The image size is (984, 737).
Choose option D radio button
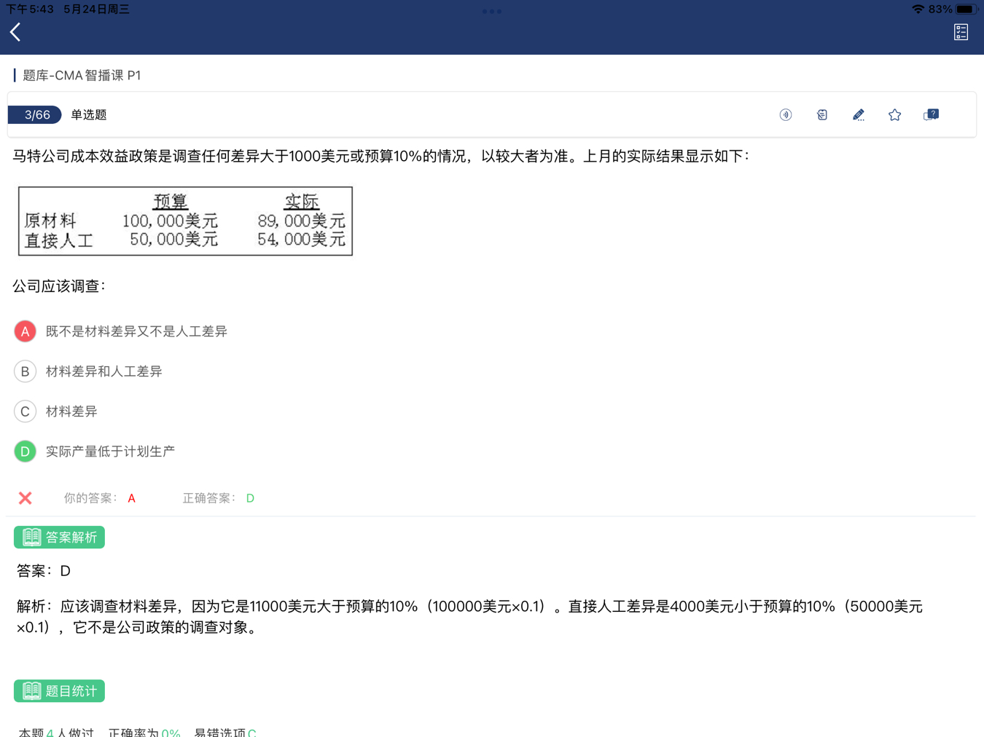pyautogui.click(x=25, y=452)
